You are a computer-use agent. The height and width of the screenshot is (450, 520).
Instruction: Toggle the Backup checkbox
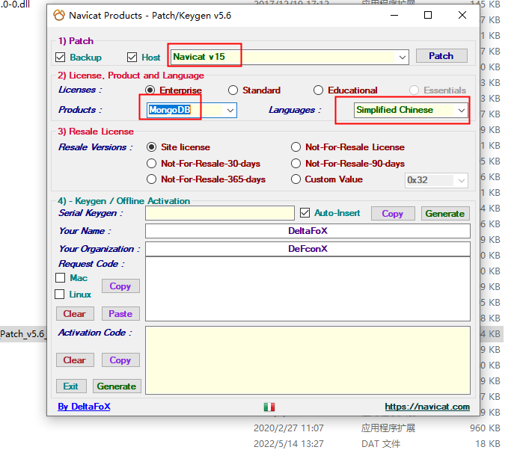point(61,57)
